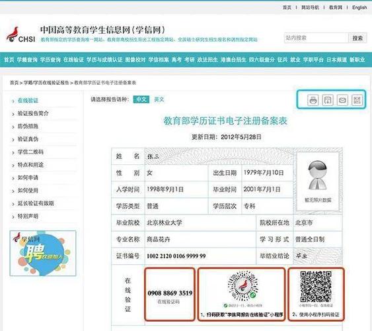
Task: Open 首页 in the teal navigation bar
Action: [x=9, y=60]
